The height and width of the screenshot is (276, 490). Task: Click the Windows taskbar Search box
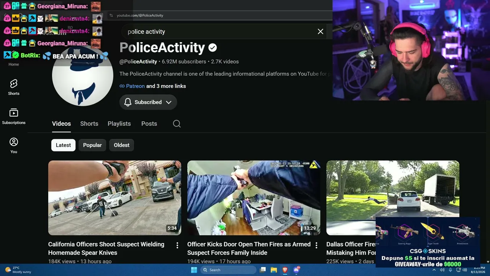tap(228, 270)
